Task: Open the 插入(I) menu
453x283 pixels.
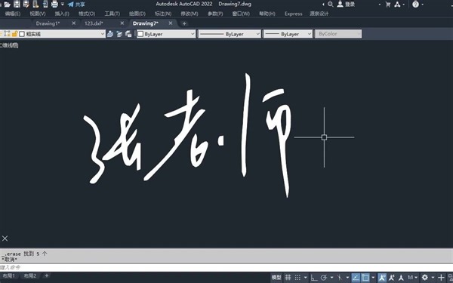Action: 62,14
